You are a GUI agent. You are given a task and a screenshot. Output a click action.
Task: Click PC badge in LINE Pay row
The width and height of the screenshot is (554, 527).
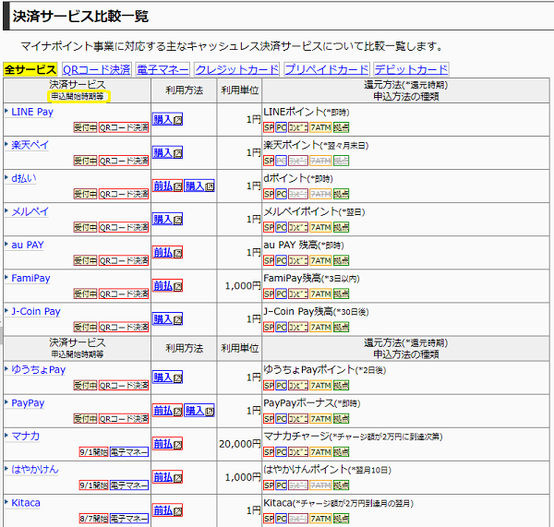coord(282,127)
